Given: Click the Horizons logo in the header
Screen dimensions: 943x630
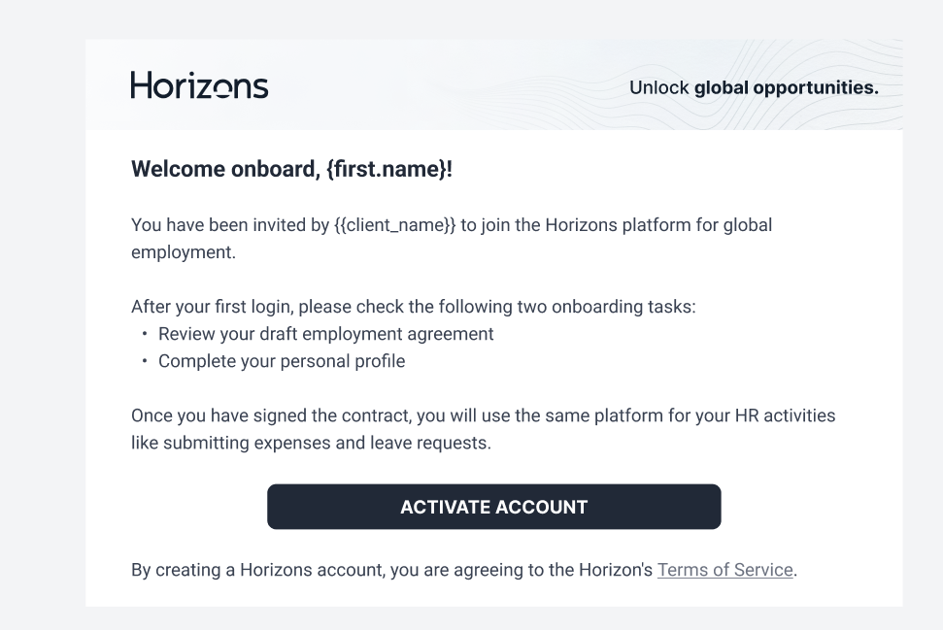Looking at the screenshot, I should (x=199, y=85).
